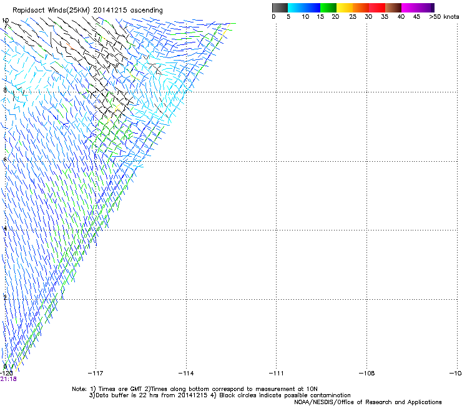Click the '0' label under the color bar
This screenshot has height=406, width=462.
pos(273,17)
